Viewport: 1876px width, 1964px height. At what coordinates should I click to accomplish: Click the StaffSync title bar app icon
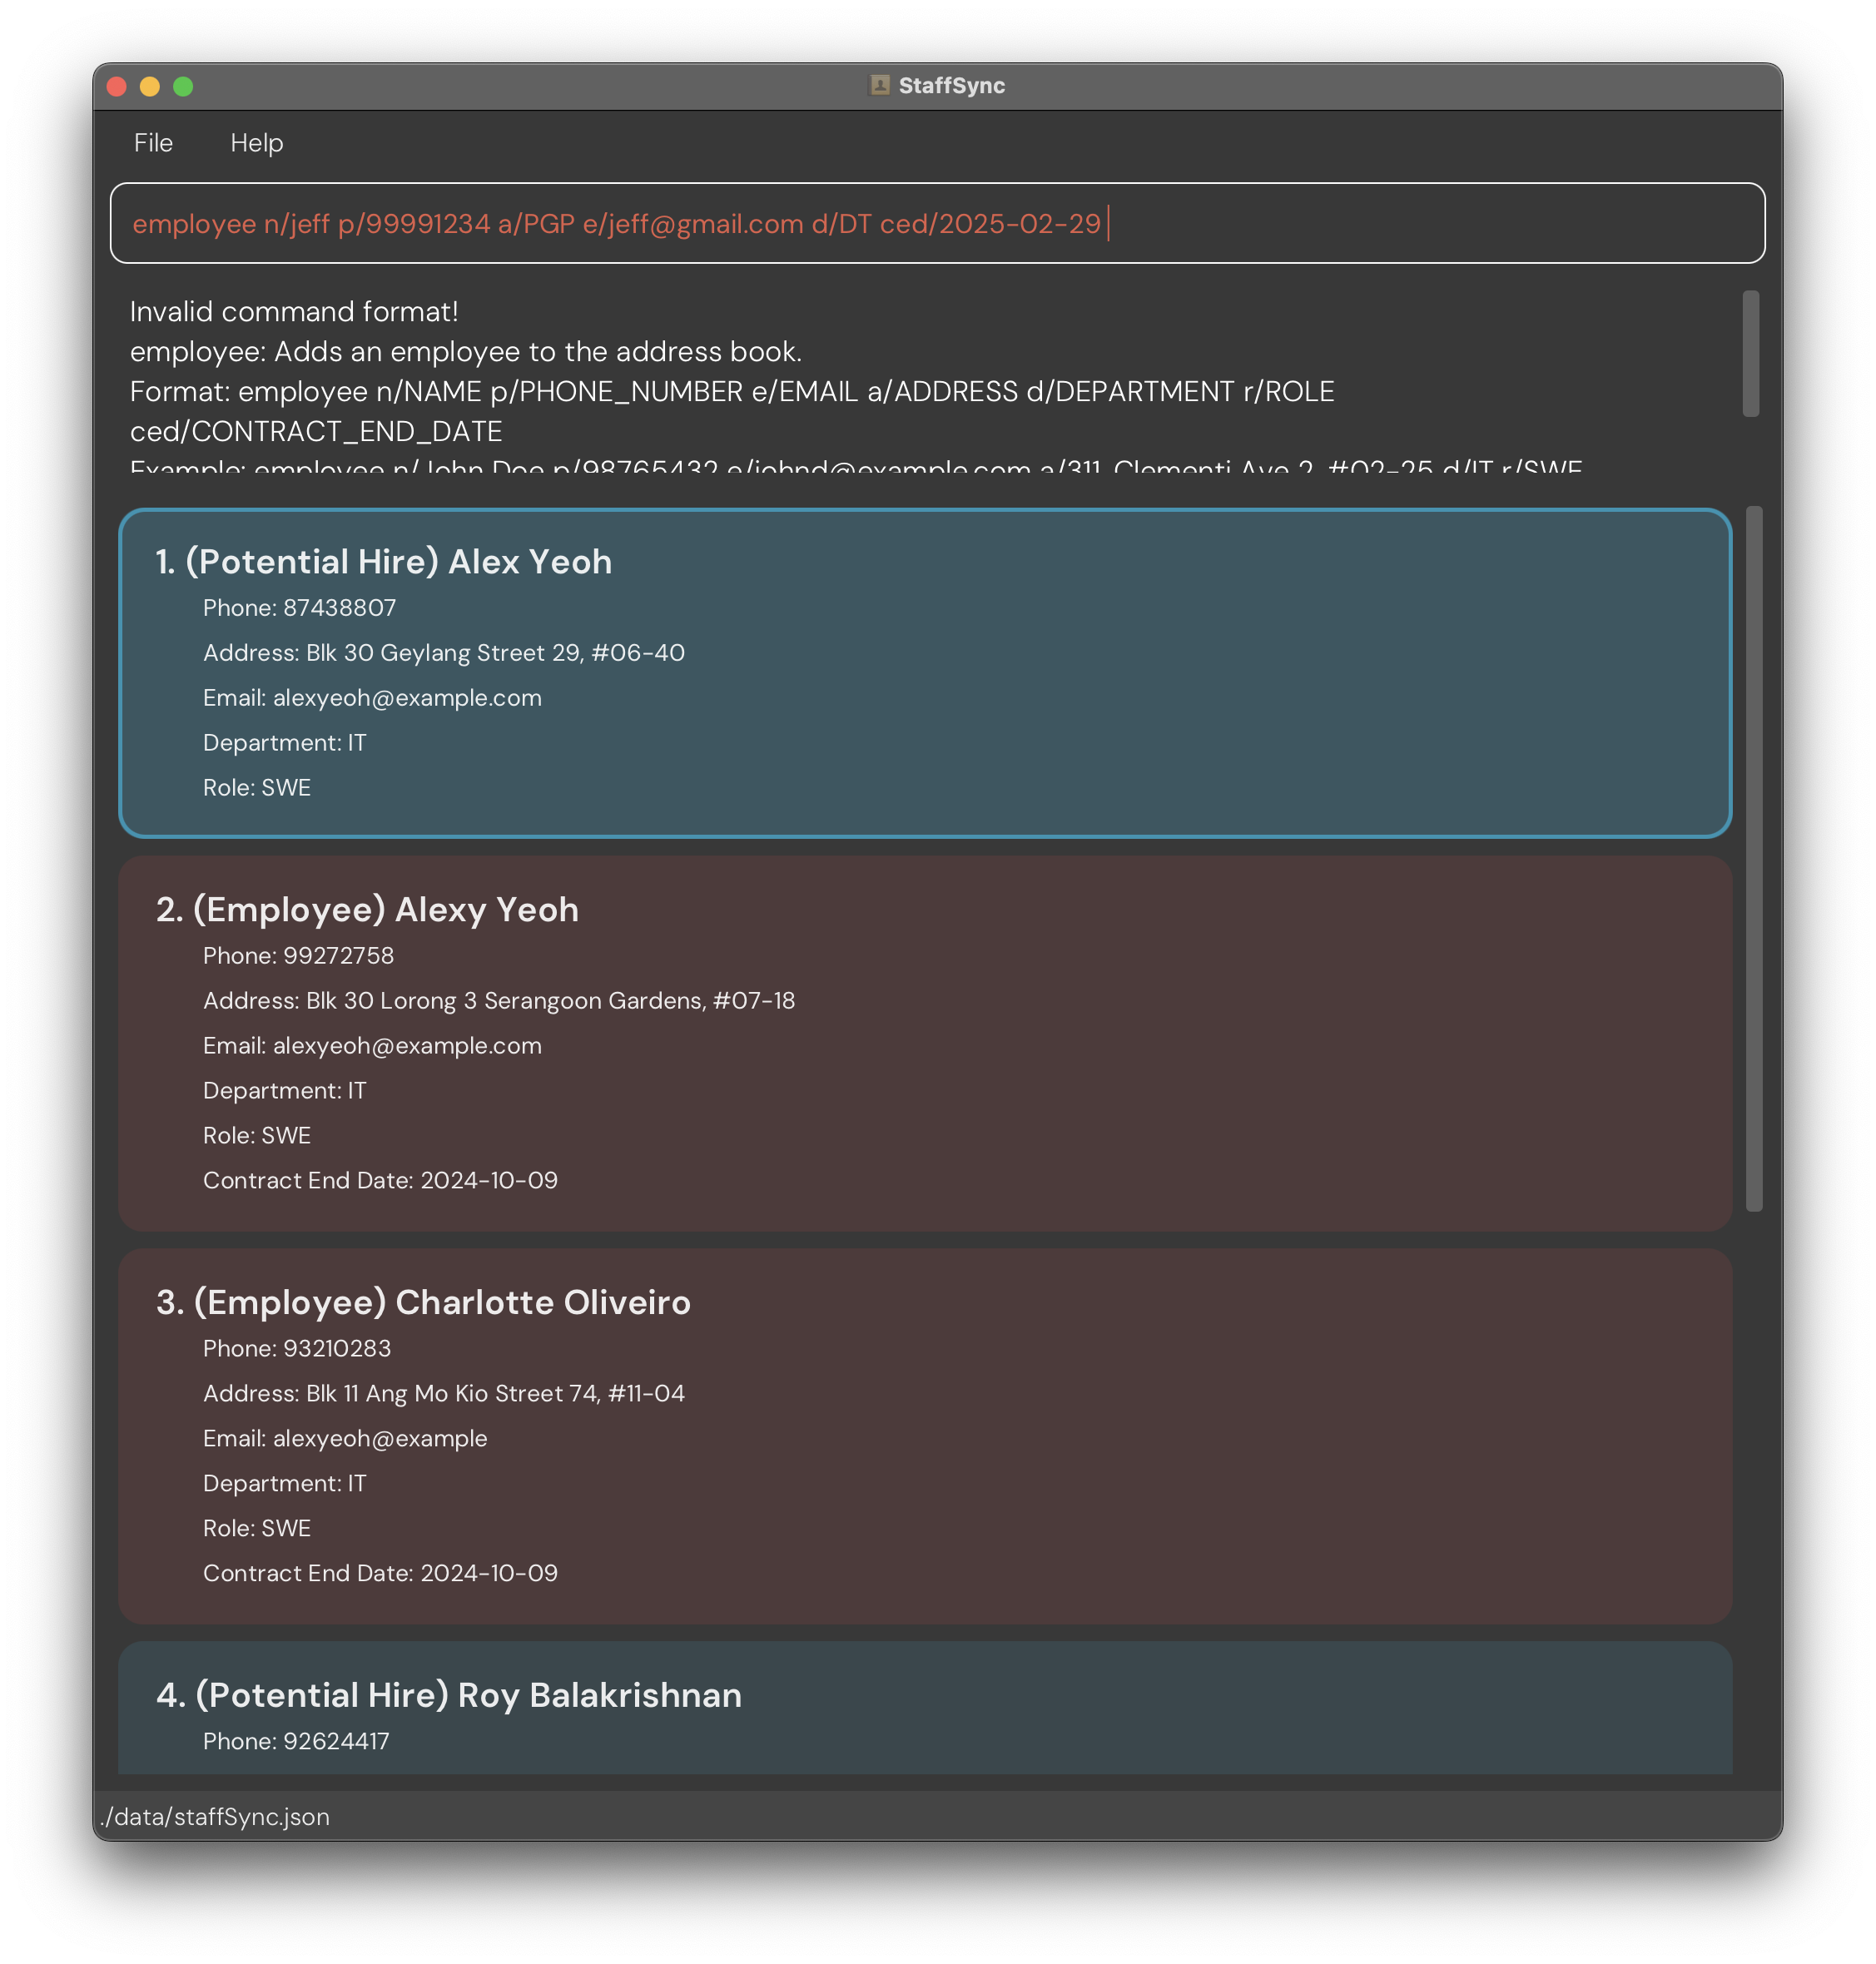879,85
